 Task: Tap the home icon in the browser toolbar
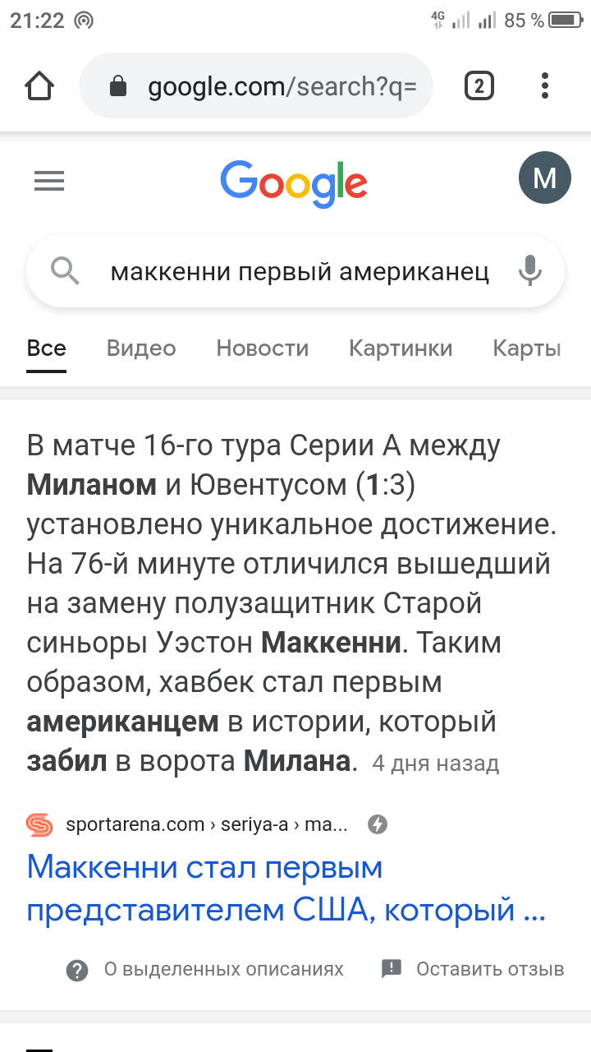[39, 85]
